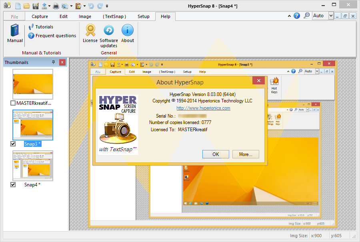Switch to the Edit tab
The image size is (360, 242).
(x=64, y=16)
